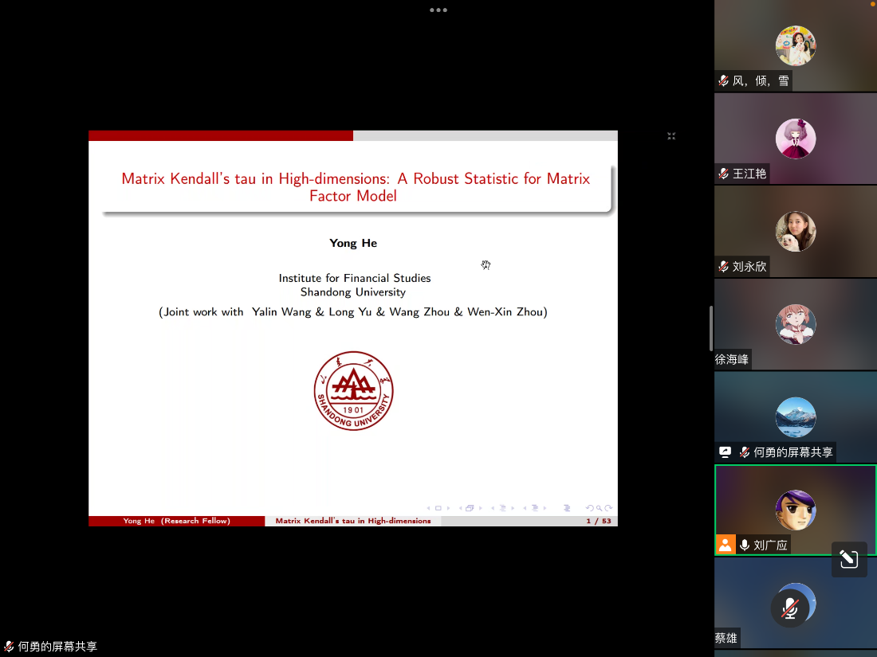Toggle 王江艳's muted microphone icon
The image size is (877, 657).
coord(723,174)
